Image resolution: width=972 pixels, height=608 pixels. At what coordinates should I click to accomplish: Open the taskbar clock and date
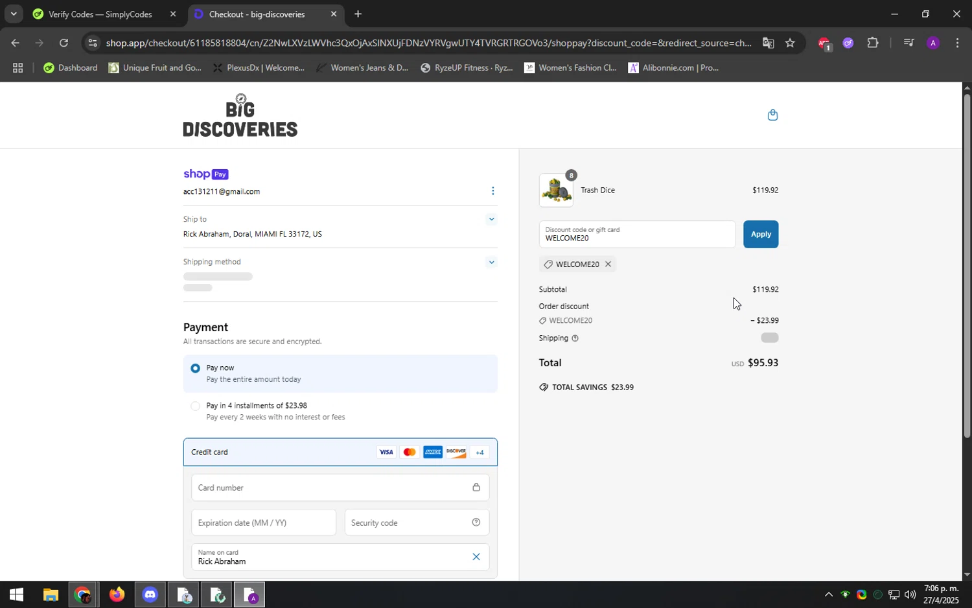[941, 594]
